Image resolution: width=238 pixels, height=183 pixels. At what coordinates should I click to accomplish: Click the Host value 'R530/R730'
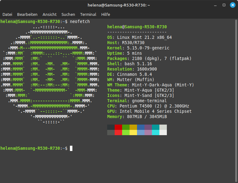pyautogui.click(x=133, y=43)
